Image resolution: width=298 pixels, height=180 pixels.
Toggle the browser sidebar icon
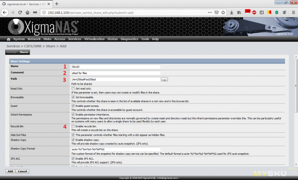point(262,13)
